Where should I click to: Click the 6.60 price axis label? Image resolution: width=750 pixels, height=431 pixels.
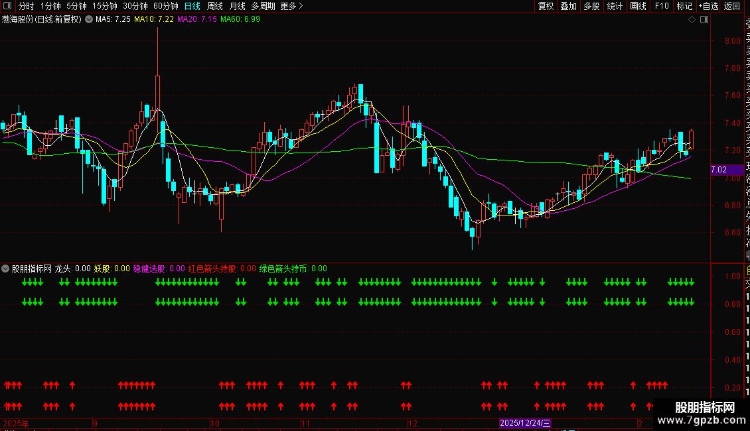click(732, 233)
